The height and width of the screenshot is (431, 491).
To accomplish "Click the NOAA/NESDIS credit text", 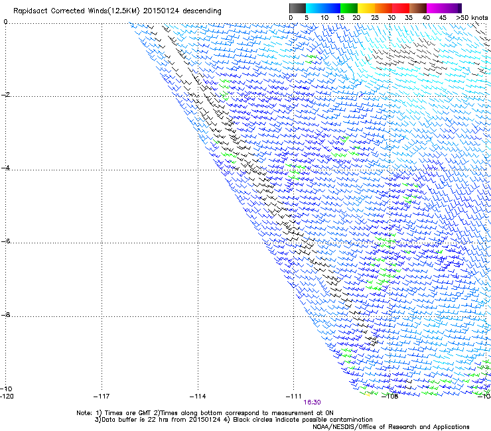I will tap(391, 427).
